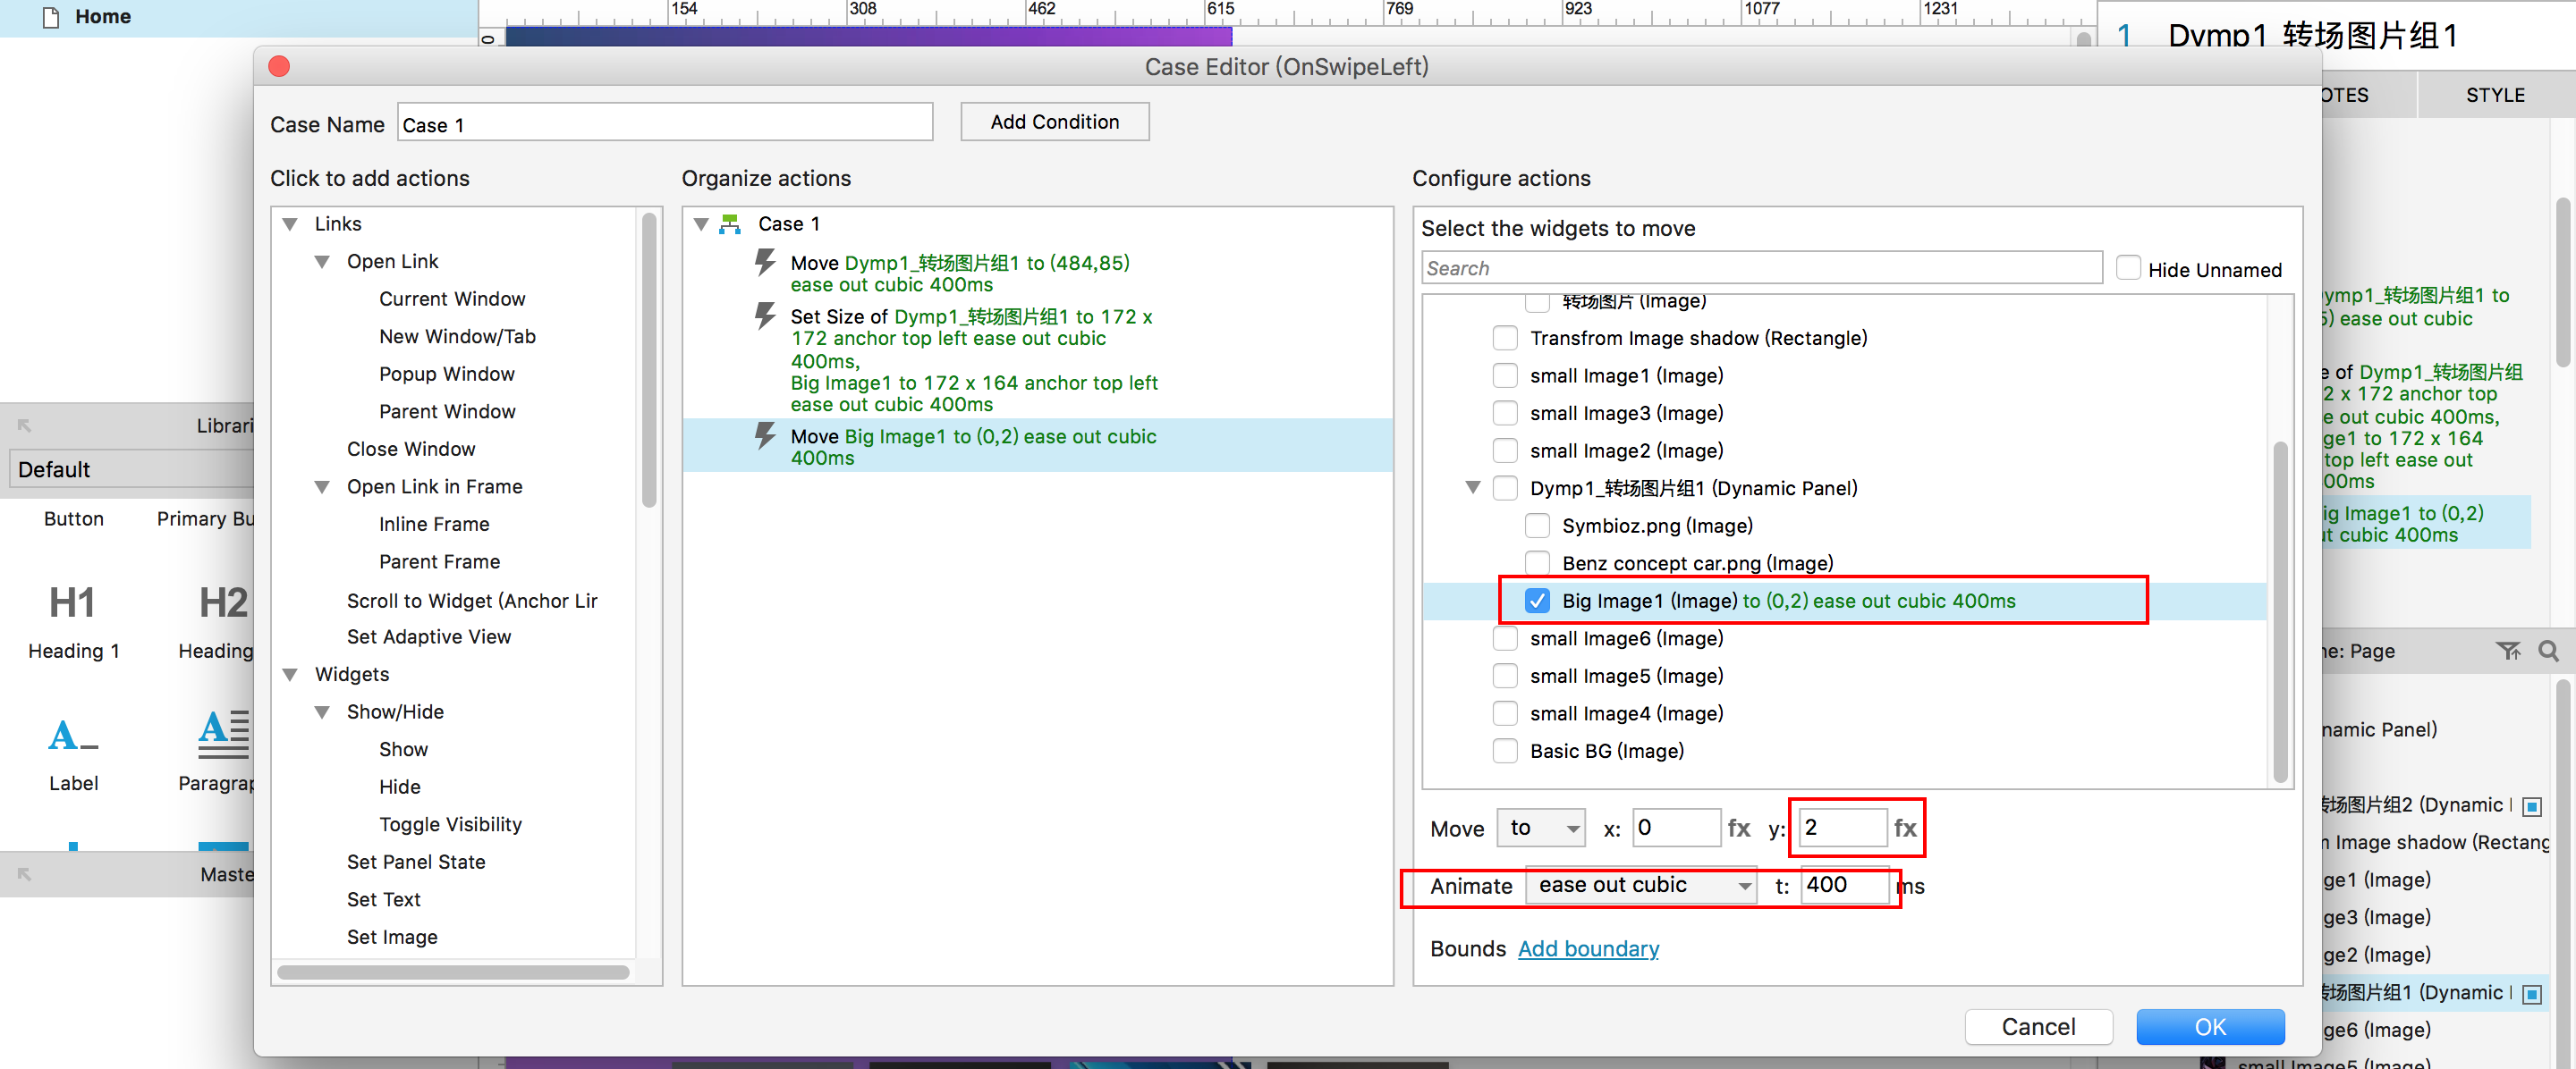This screenshot has height=1069, width=2576.
Task: Click lightning icon of first Move action
Action: (x=765, y=263)
